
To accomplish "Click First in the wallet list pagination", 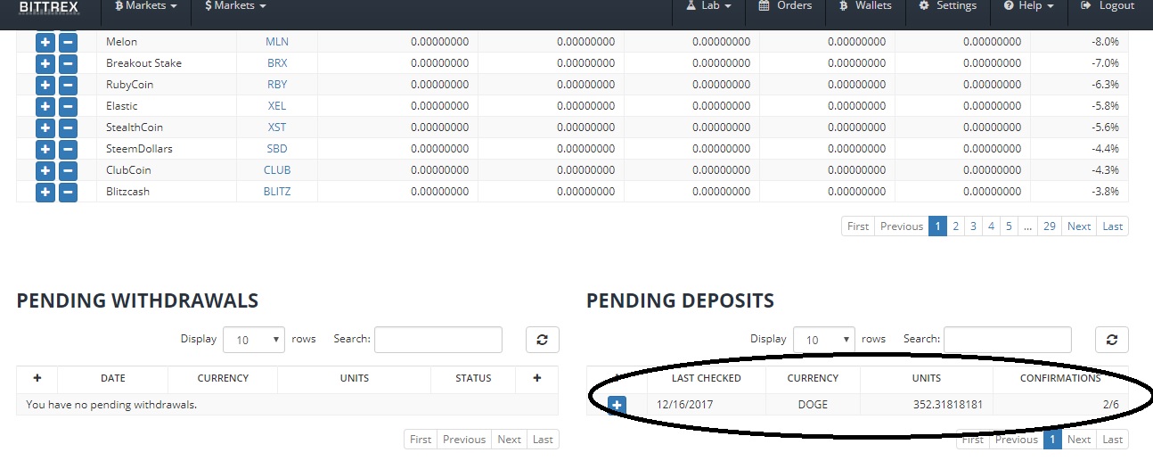I will (x=858, y=226).
